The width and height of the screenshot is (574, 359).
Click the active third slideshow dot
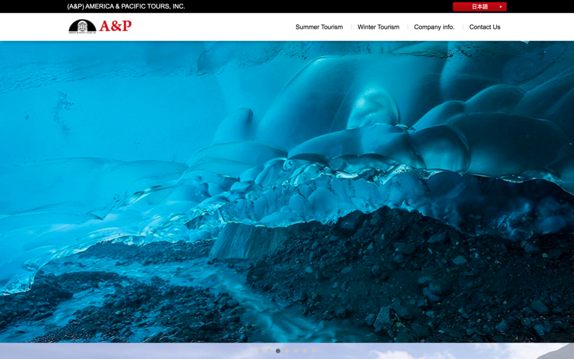pyautogui.click(x=278, y=351)
